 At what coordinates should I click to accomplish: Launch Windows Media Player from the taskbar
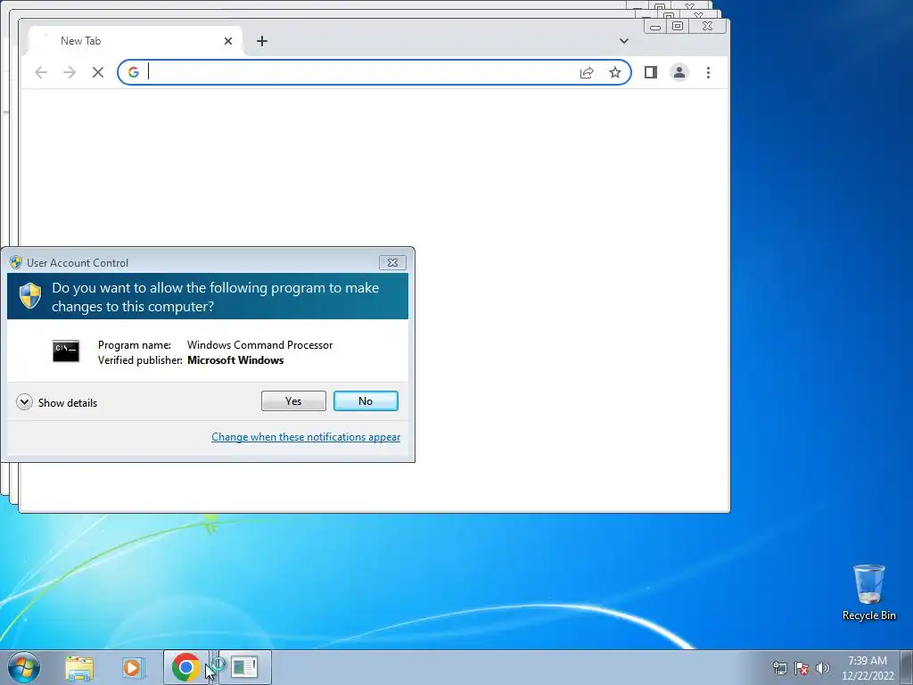(134, 667)
